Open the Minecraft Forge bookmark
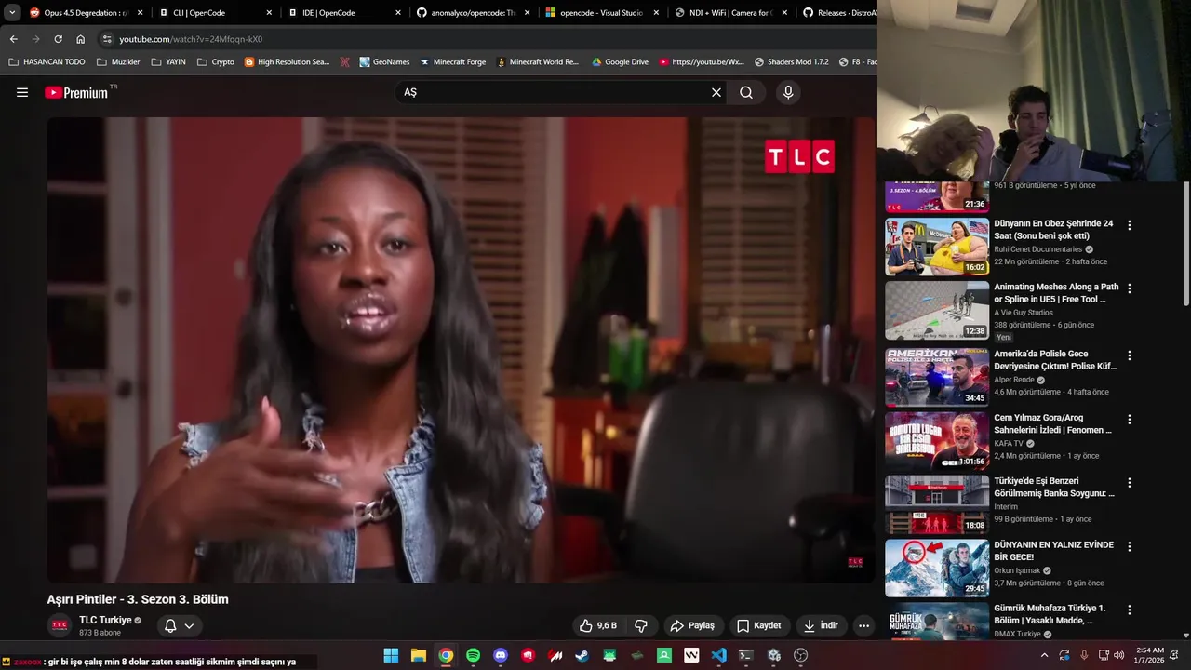This screenshot has width=1191, height=670. click(453, 62)
